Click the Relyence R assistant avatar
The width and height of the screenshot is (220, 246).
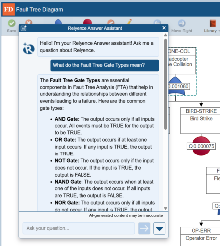point(28,48)
